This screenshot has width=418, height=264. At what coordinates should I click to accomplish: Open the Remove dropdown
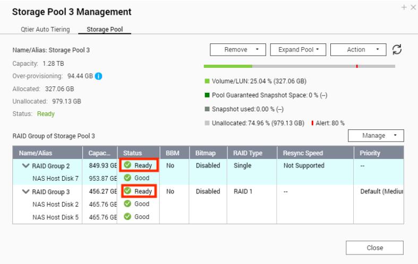[237, 50]
